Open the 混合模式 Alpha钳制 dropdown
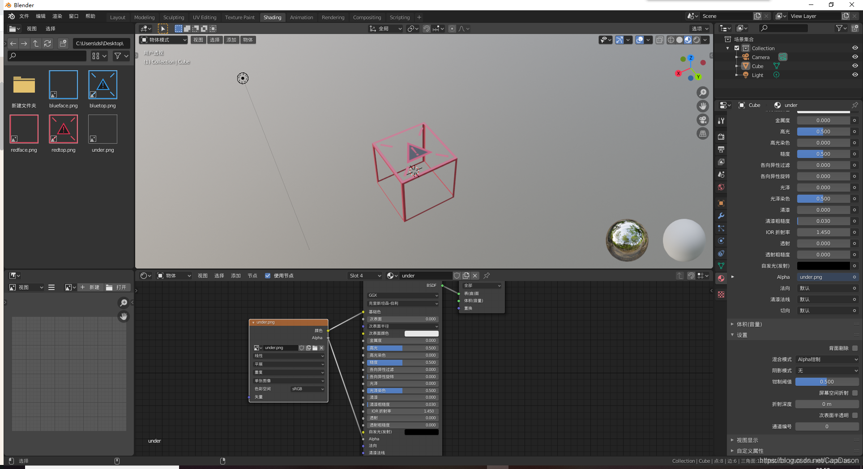Screen dimensions: 863x469 [827, 359]
